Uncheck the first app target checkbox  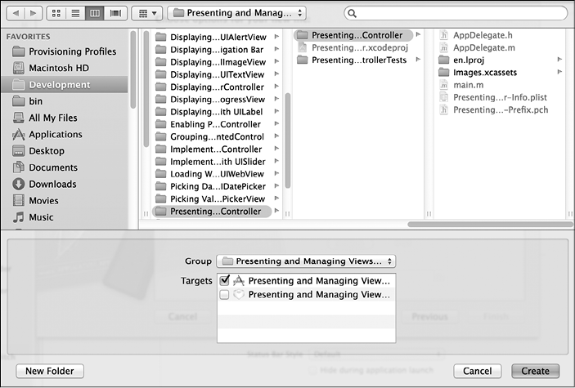(225, 280)
